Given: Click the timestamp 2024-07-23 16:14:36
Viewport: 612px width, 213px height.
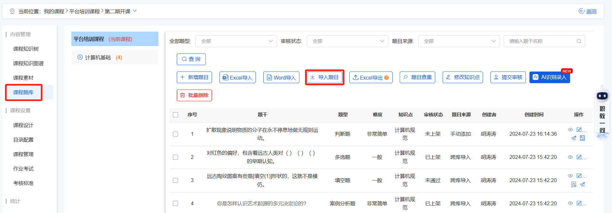Looking at the screenshot, I should point(533,134).
